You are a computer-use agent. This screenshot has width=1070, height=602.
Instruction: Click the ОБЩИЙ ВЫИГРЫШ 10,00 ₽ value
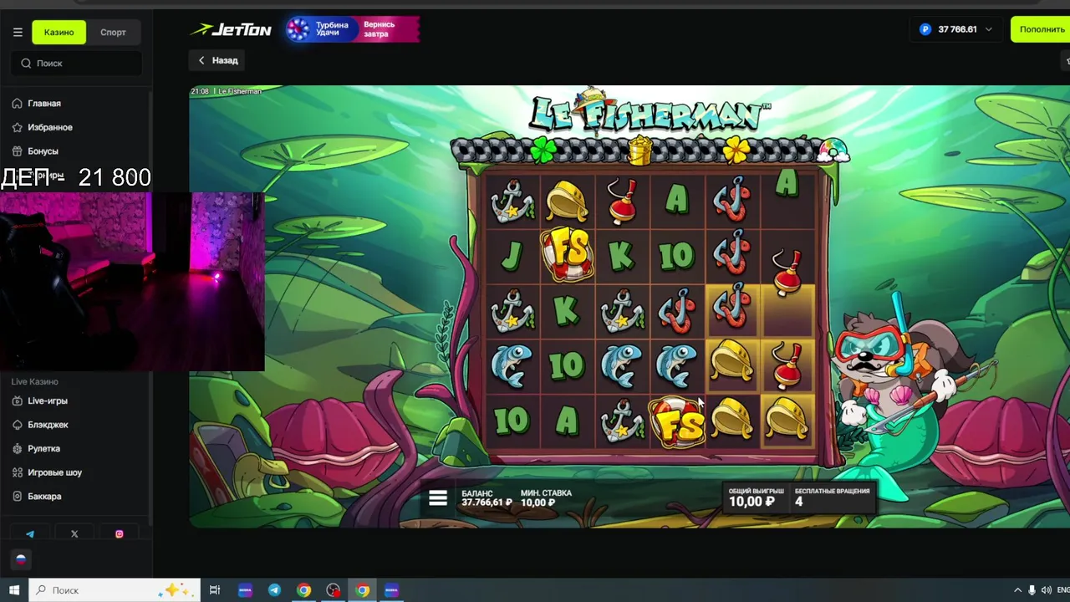click(x=756, y=497)
